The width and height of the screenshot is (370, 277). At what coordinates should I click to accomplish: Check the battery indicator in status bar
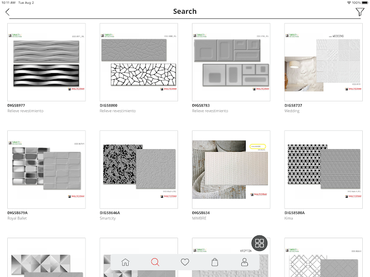click(x=364, y=3)
